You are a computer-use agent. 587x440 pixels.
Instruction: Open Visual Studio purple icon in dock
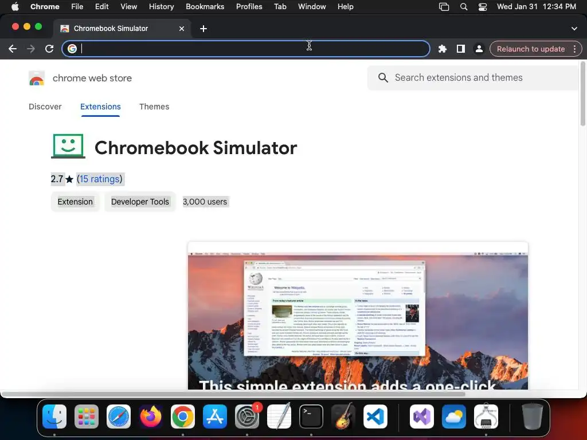click(x=422, y=417)
